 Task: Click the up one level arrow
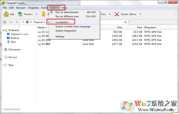pos(17,22)
